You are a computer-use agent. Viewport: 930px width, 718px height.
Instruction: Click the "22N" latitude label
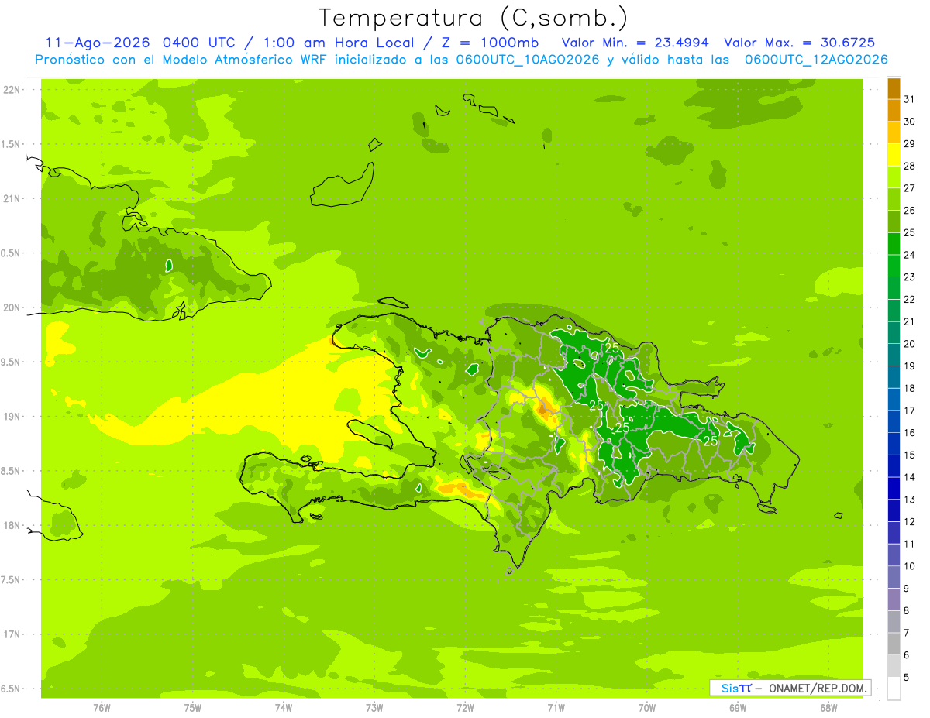coord(12,90)
